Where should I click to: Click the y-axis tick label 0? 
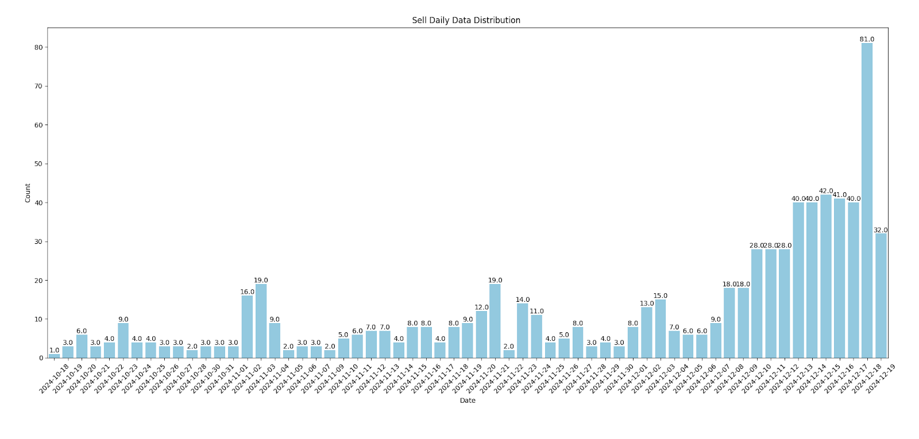(x=41, y=358)
